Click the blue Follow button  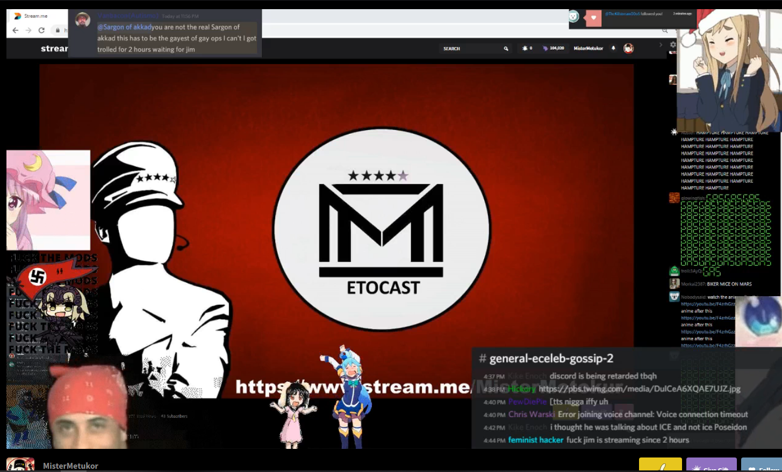pos(762,465)
